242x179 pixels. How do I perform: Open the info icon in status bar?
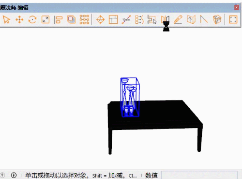click(x=14, y=175)
